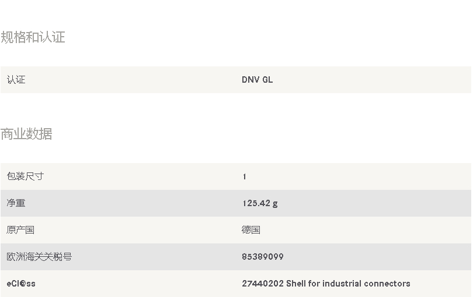The width and height of the screenshot is (473, 297).
Task: Click the DNV GL certification value
Action: 258,80
